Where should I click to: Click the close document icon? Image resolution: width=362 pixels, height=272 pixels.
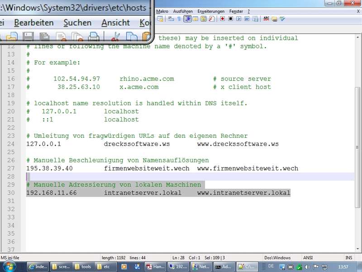(x=61, y=37)
